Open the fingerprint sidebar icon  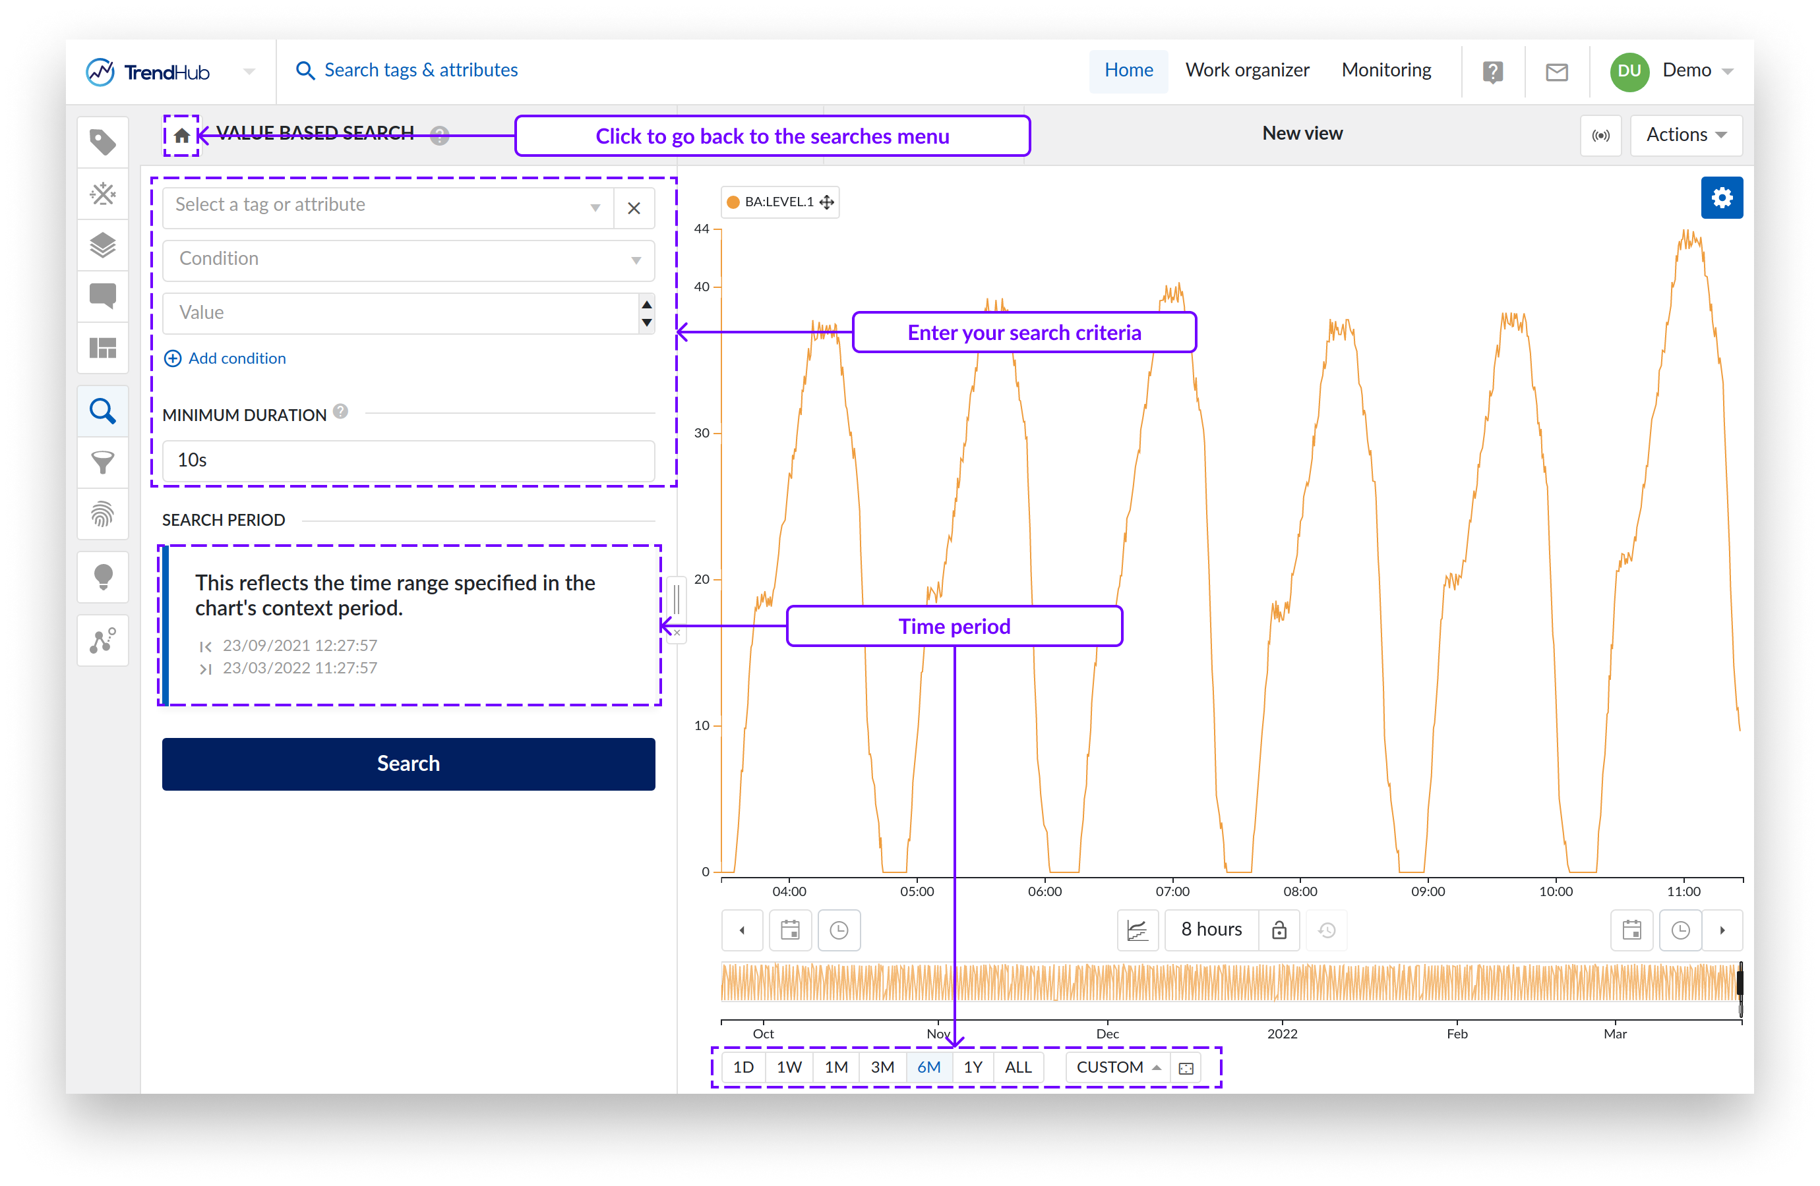pos(102,513)
